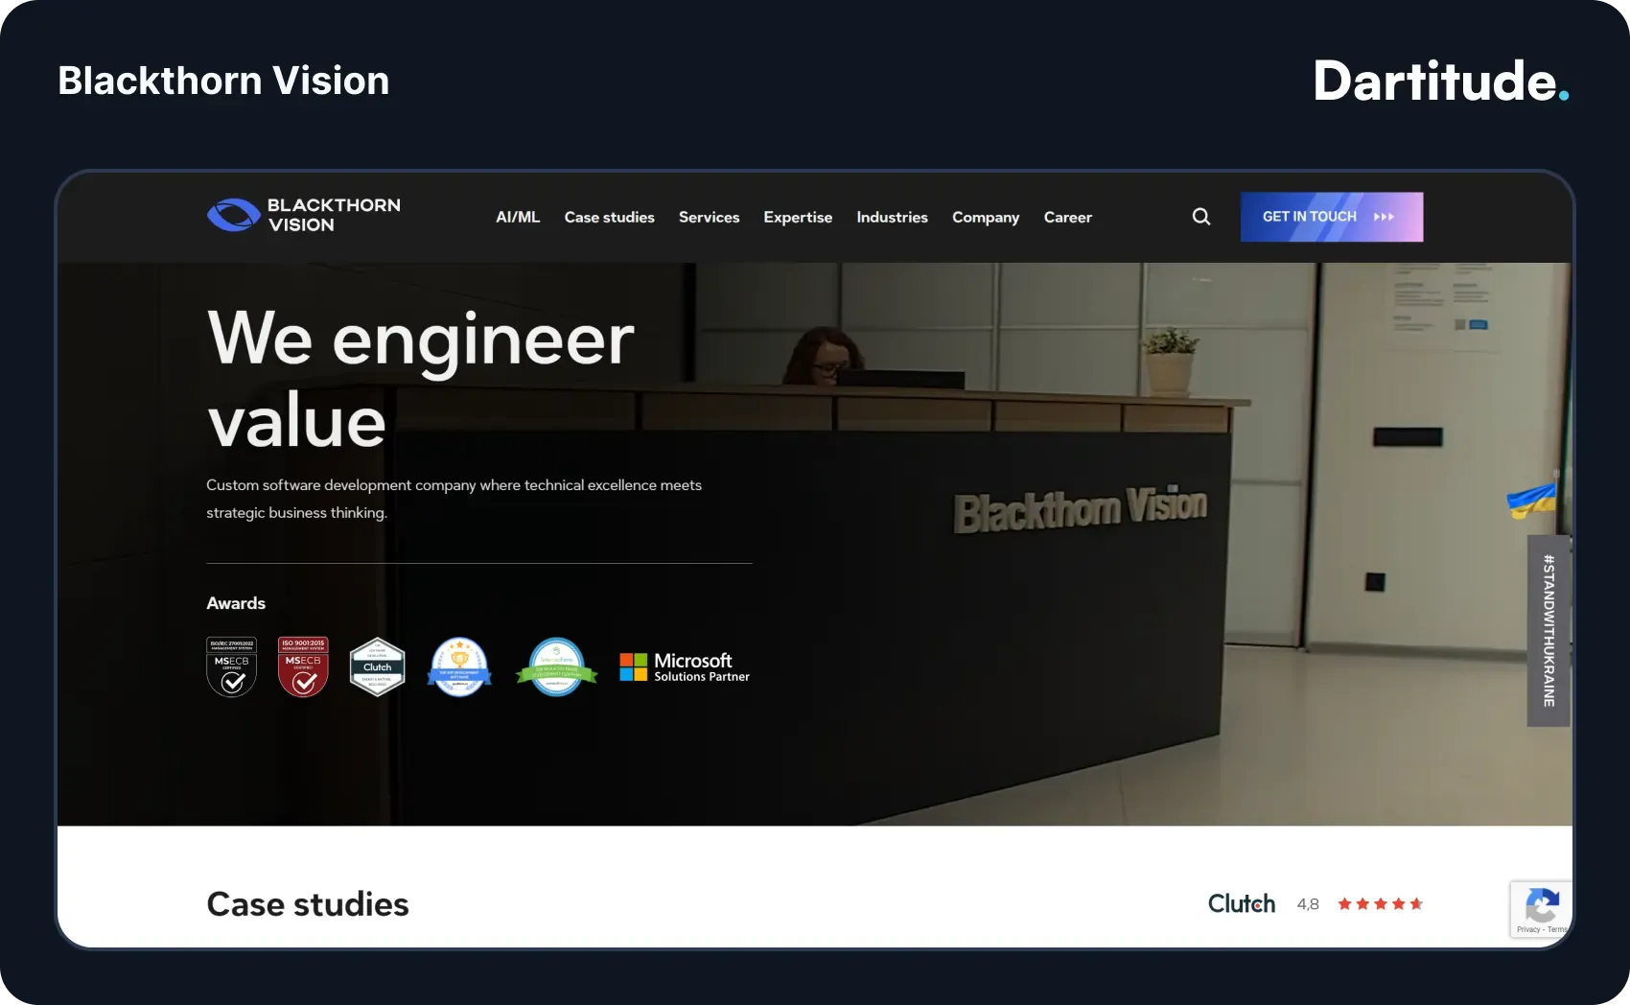Click the GET IN TOUCH button
The height and width of the screenshot is (1005, 1630).
[x=1331, y=217]
